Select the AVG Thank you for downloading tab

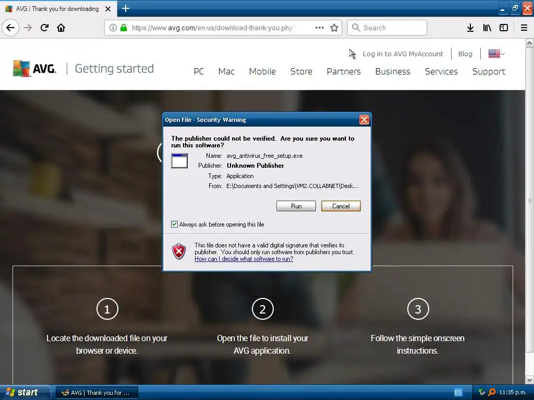click(x=58, y=9)
